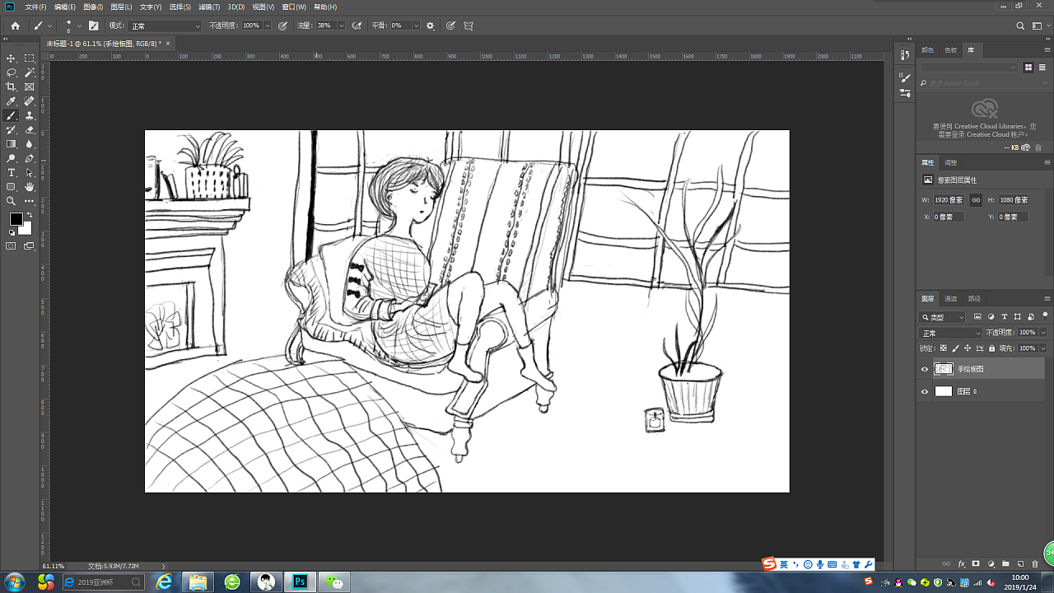Screen dimensions: 1054x593
Task: Toggle pressure for brush size
Action: [x=450, y=26]
